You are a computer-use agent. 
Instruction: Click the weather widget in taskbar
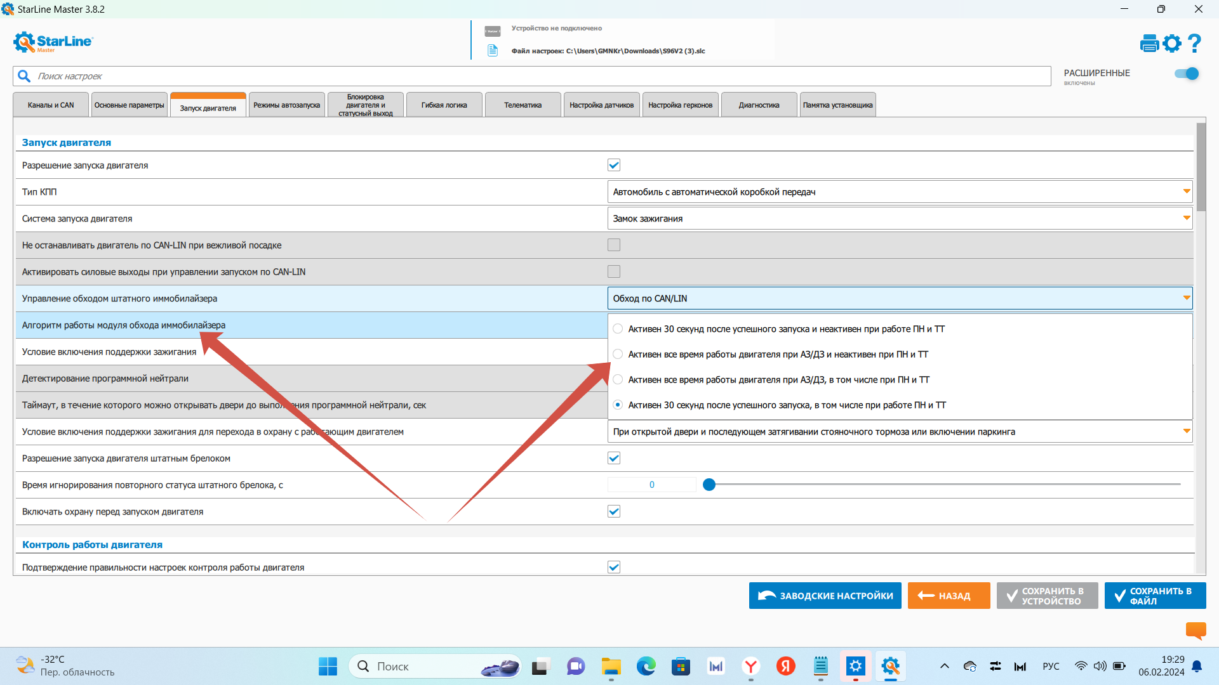click(65, 666)
